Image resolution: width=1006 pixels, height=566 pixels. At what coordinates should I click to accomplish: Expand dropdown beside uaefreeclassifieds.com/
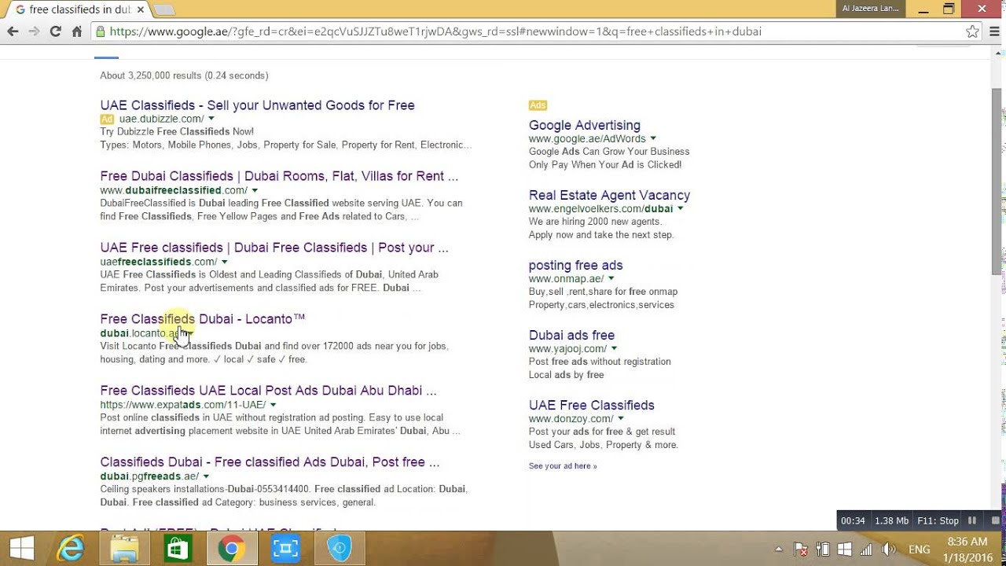click(225, 263)
